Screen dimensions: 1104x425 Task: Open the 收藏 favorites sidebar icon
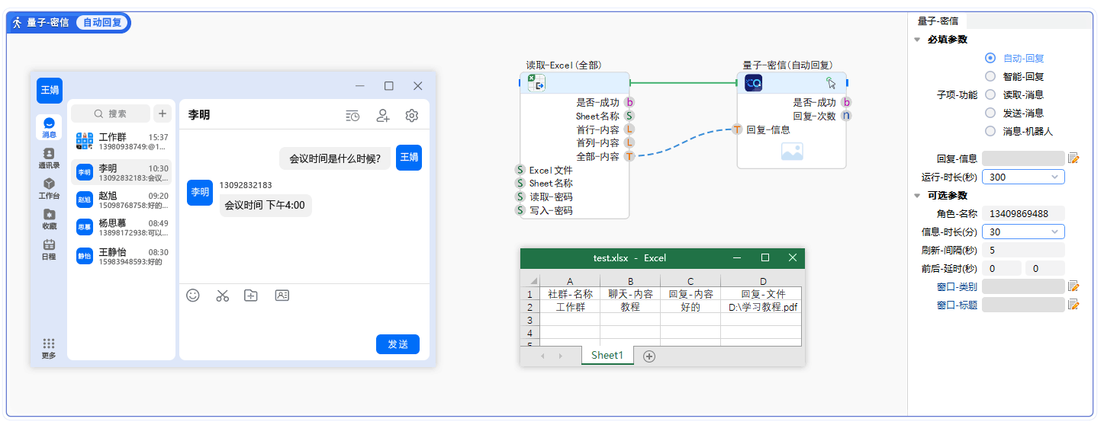[x=49, y=219]
